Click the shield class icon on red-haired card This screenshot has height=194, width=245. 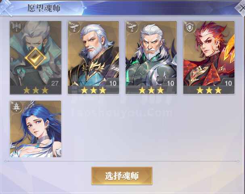pyautogui.click(x=189, y=27)
